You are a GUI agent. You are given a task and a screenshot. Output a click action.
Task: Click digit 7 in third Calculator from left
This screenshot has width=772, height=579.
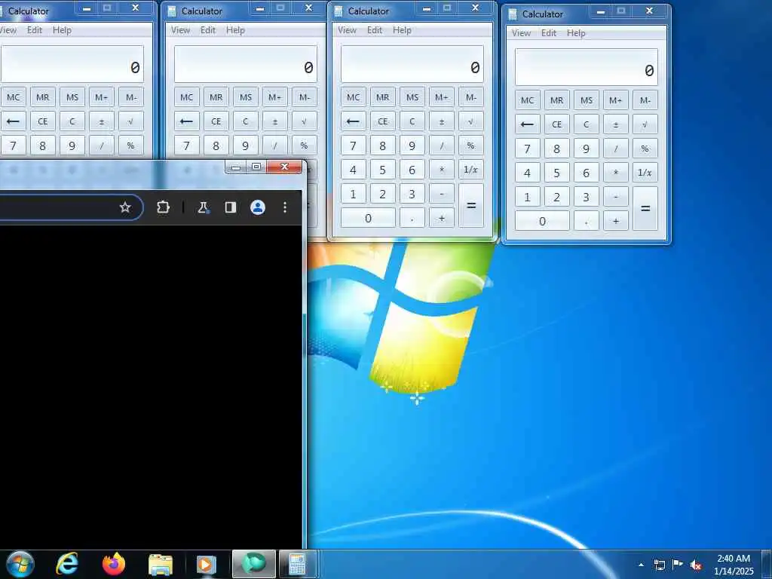353,146
